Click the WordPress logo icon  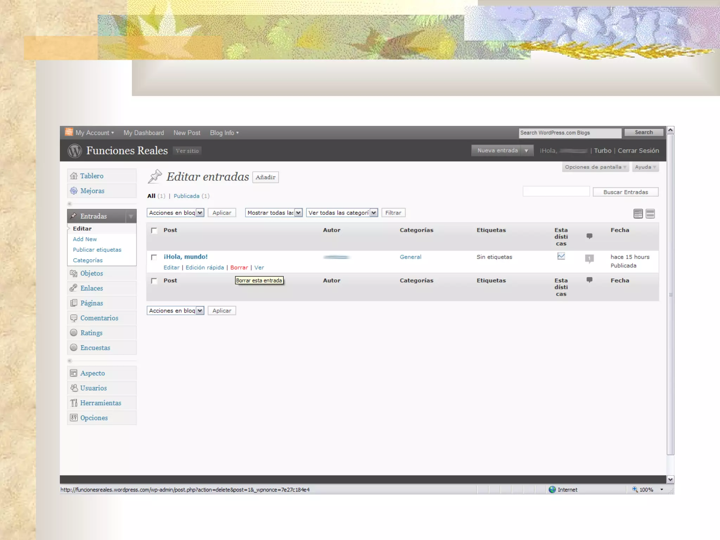coord(75,151)
